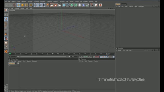Add a Bend deformer object

pos(84,5)
